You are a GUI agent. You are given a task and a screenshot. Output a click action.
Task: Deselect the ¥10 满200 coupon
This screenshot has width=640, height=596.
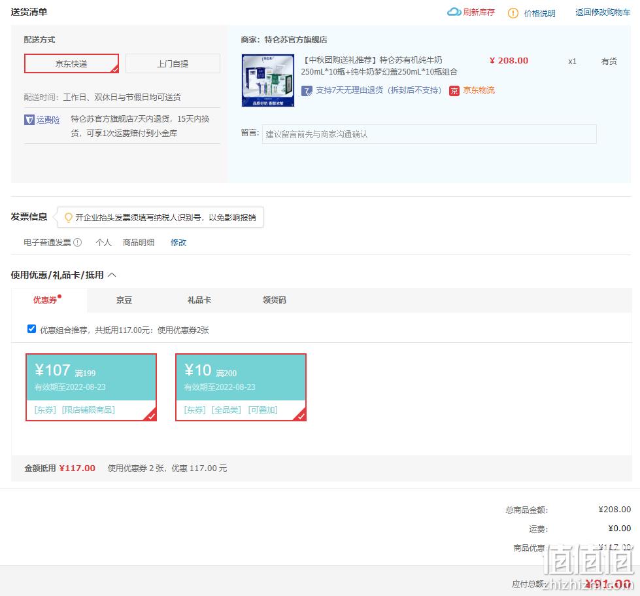pyautogui.click(x=241, y=387)
